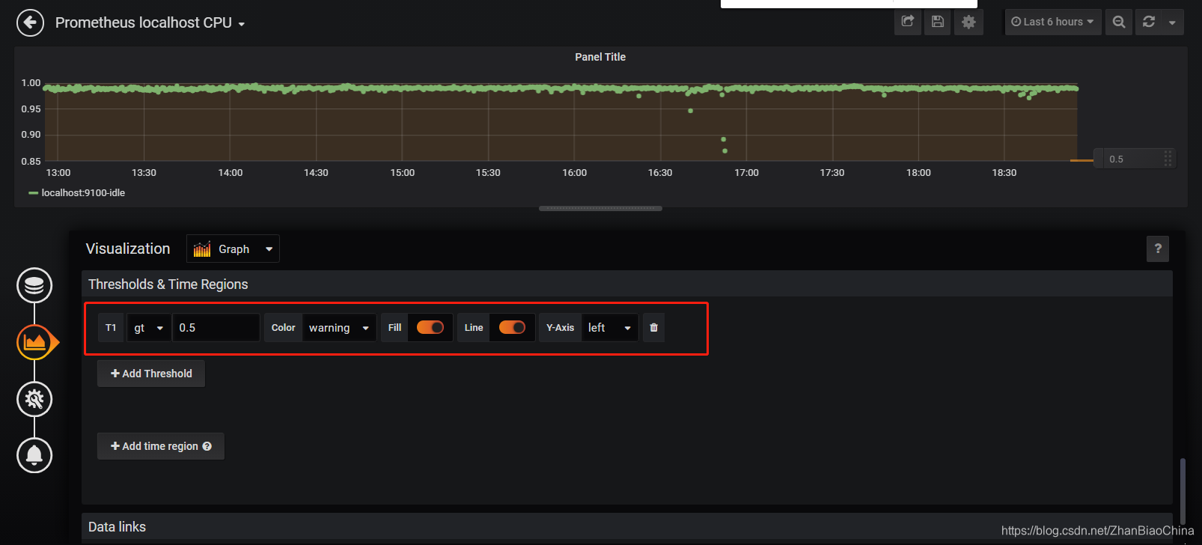Open the warning color mode dropdown

(x=339, y=328)
